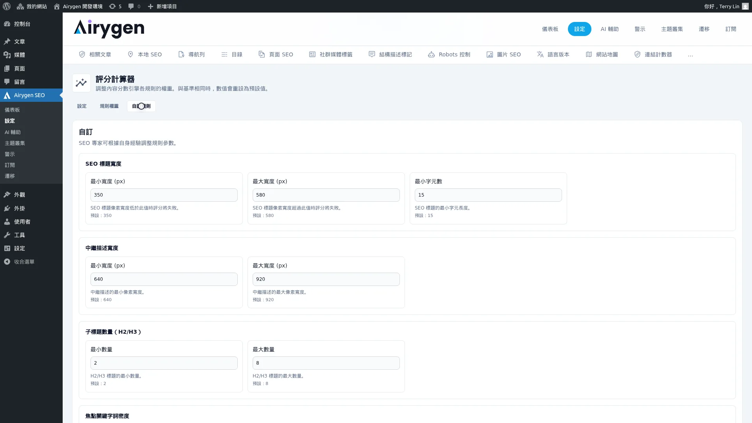Viewport: 752px width, 423px height.
Task: Open the 遷移 top navigation tab
Action: (704, 29)
